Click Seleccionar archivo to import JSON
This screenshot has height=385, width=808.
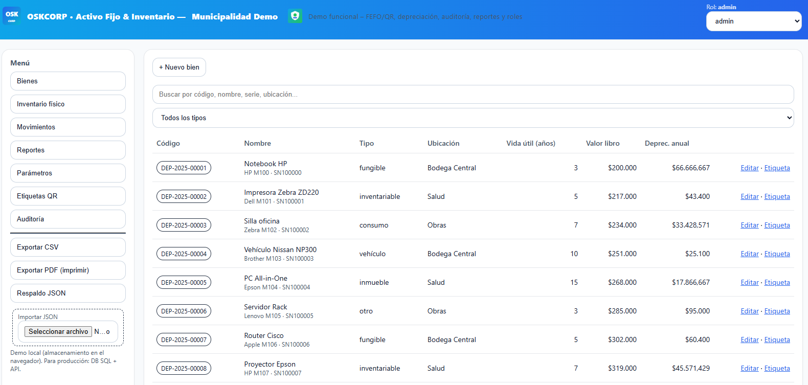coord(58,332)
